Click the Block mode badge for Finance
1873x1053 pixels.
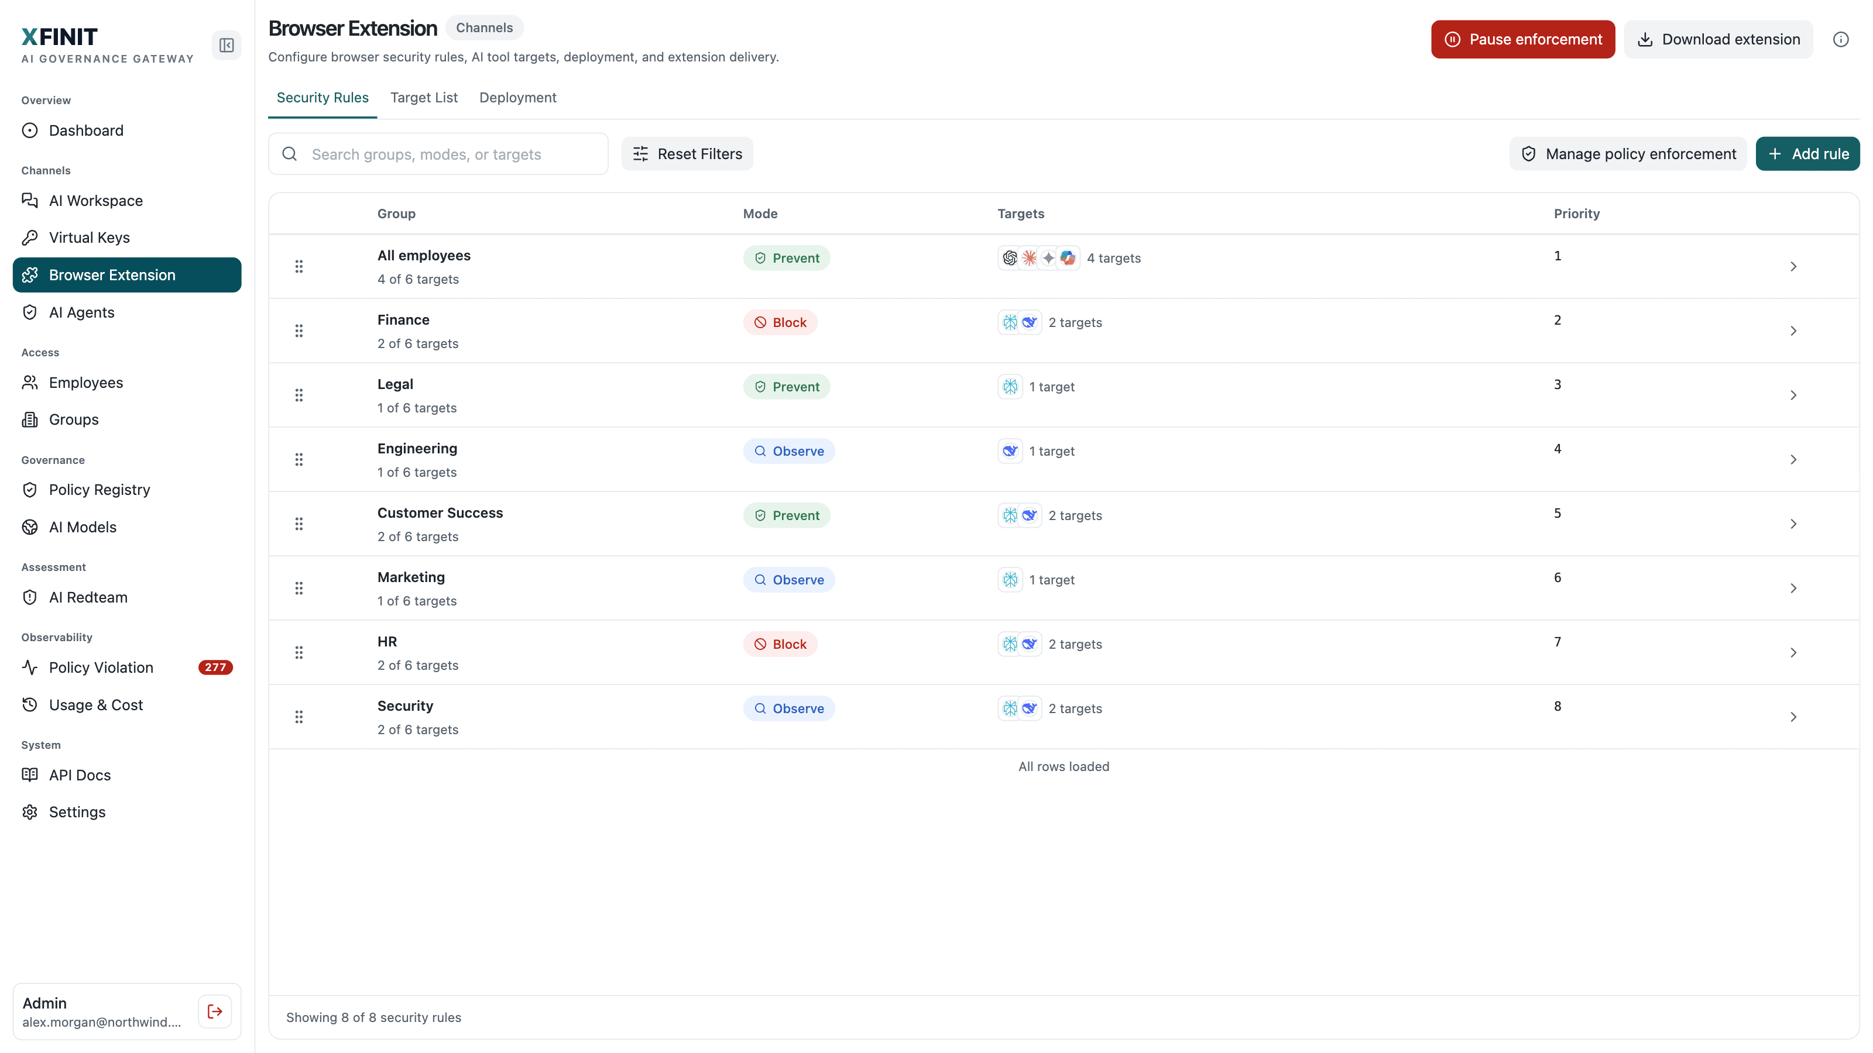click(x=780, y=322)
